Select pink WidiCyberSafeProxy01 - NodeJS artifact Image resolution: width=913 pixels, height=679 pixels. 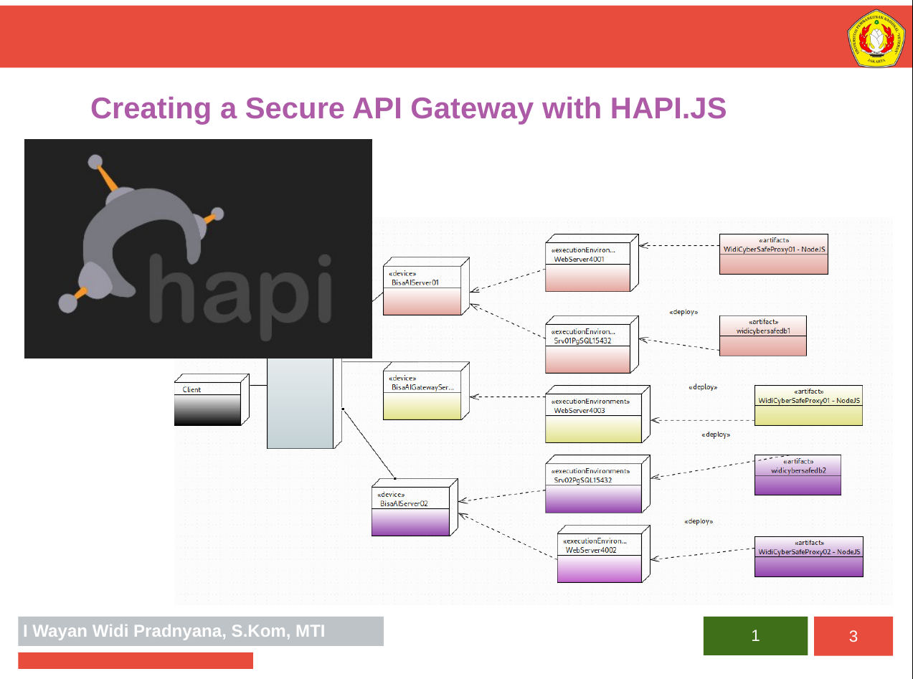[x=774, y=254]
